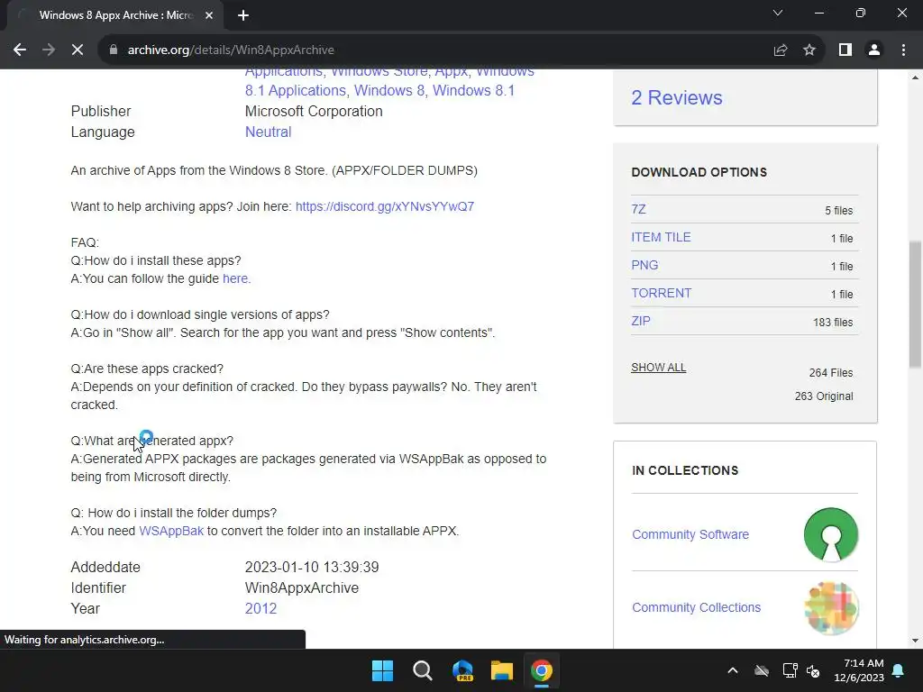The image size is (923, 692).
Task: Open the tab search dropdown
Action: (x=778, y=13)
